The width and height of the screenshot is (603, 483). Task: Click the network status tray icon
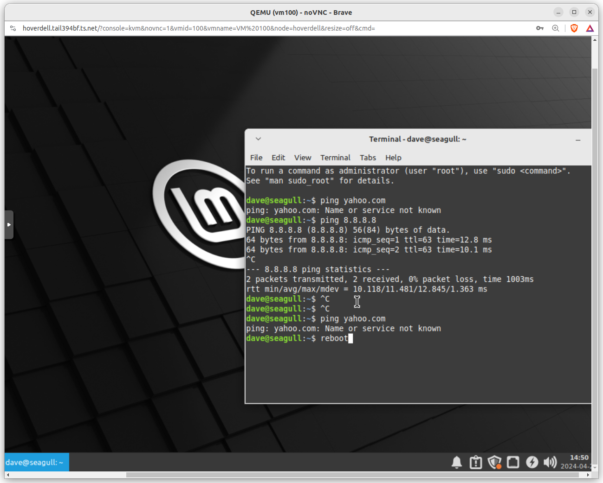513,462
